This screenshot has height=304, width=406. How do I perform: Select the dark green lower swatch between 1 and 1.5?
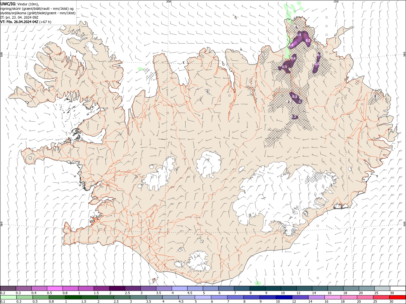pos(73,297)
